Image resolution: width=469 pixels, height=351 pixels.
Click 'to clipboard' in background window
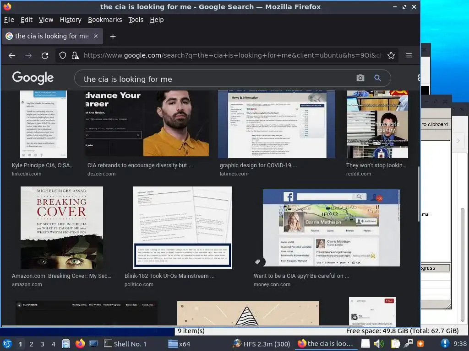tap(435, 124)
